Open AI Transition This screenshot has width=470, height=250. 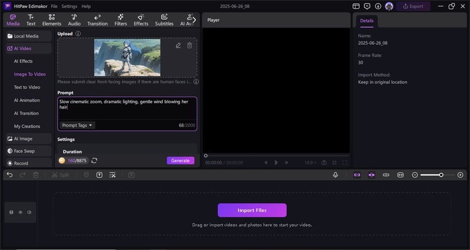tap(26, 113)
